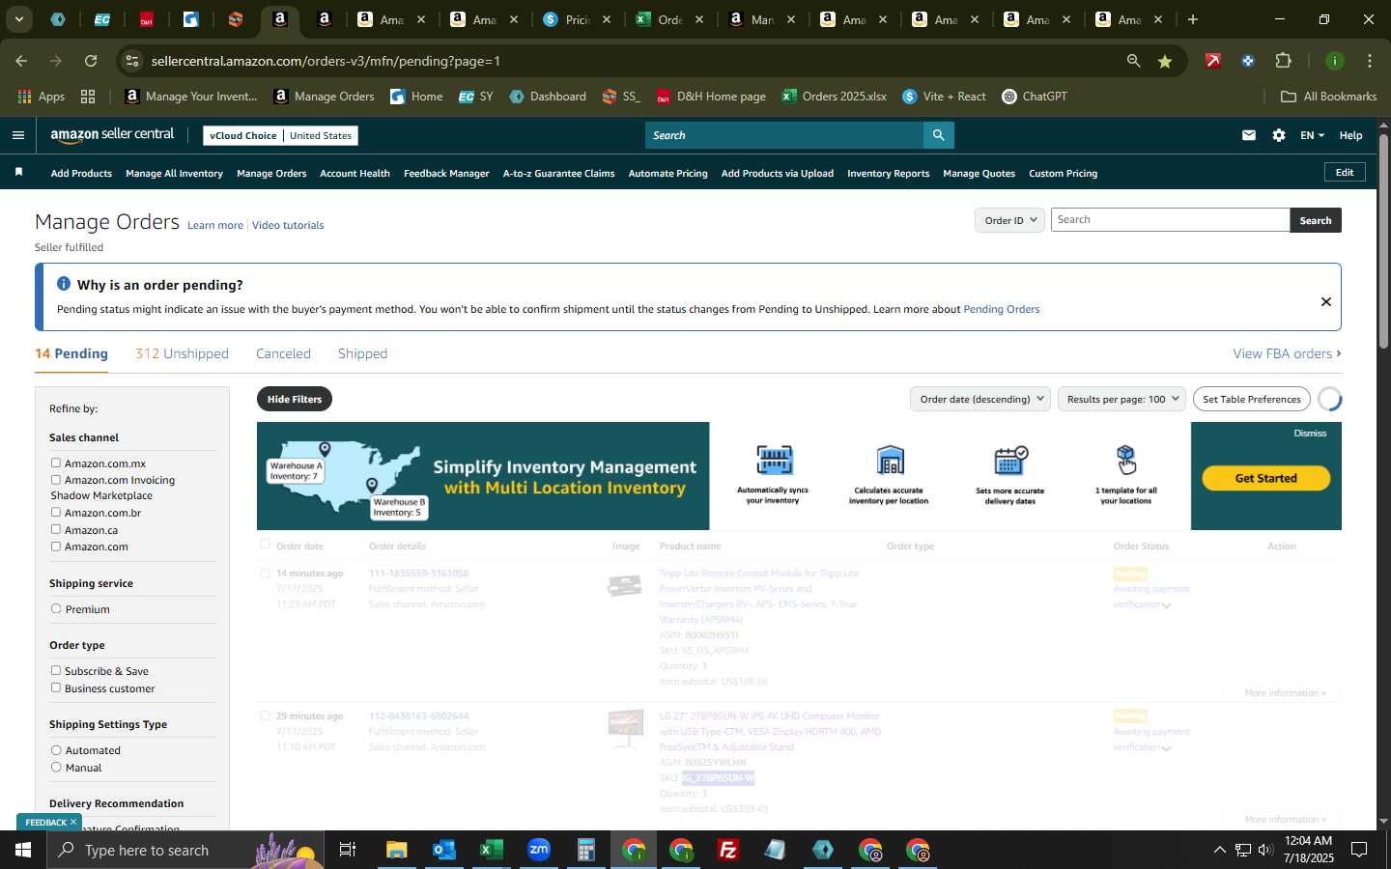Open Excel in the taskbar

(x=492, y=850)
